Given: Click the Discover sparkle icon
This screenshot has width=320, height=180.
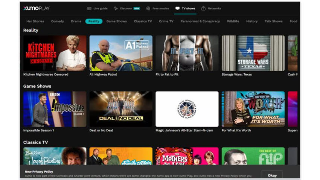Looking at the screenshot, I should [x=116, y=8].
